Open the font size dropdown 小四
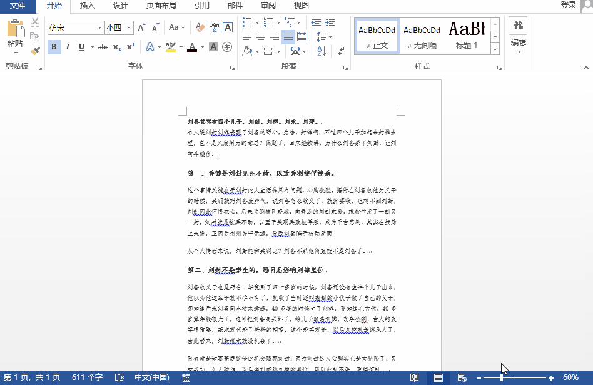 (129, 28)
